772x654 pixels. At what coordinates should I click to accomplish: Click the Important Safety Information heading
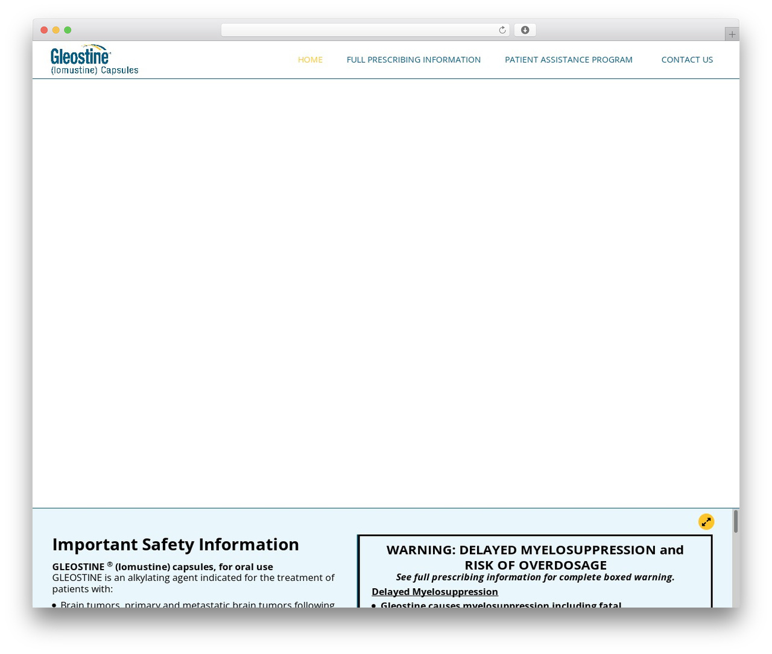point(176,544)
